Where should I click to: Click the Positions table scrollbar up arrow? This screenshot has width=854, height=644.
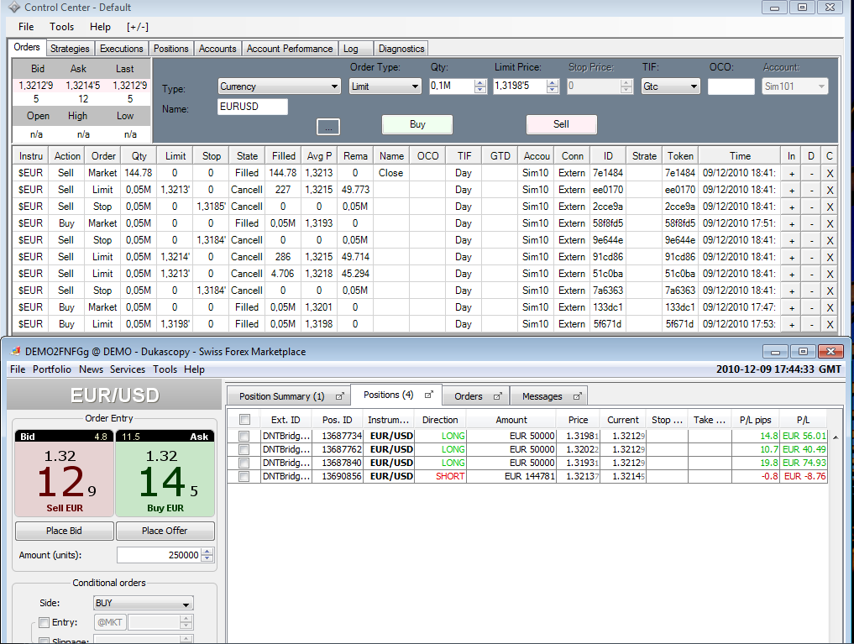[x=836, y=437]
